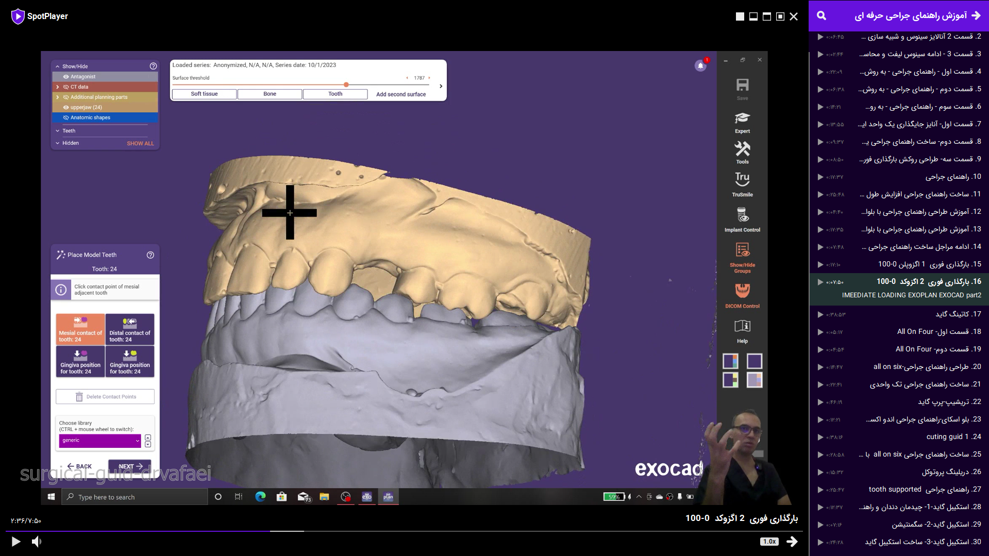Click library switch down arrow
This screenshot has width=989, height=556.
click(148, 444)
